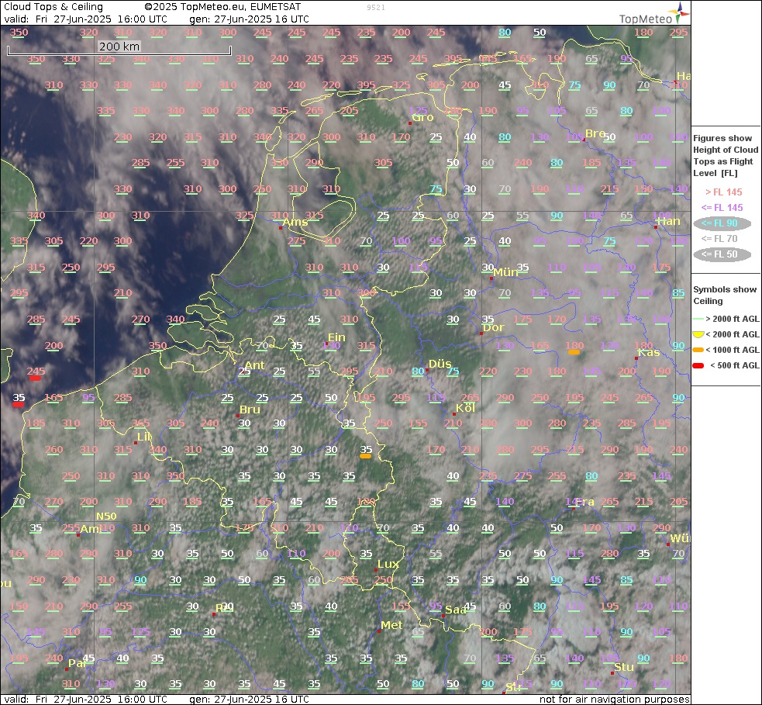Click the top 'gen: 27-Jun-2025 16 UTC' text
This screenshot has height=705, width=762.
(x=250, y=19)
